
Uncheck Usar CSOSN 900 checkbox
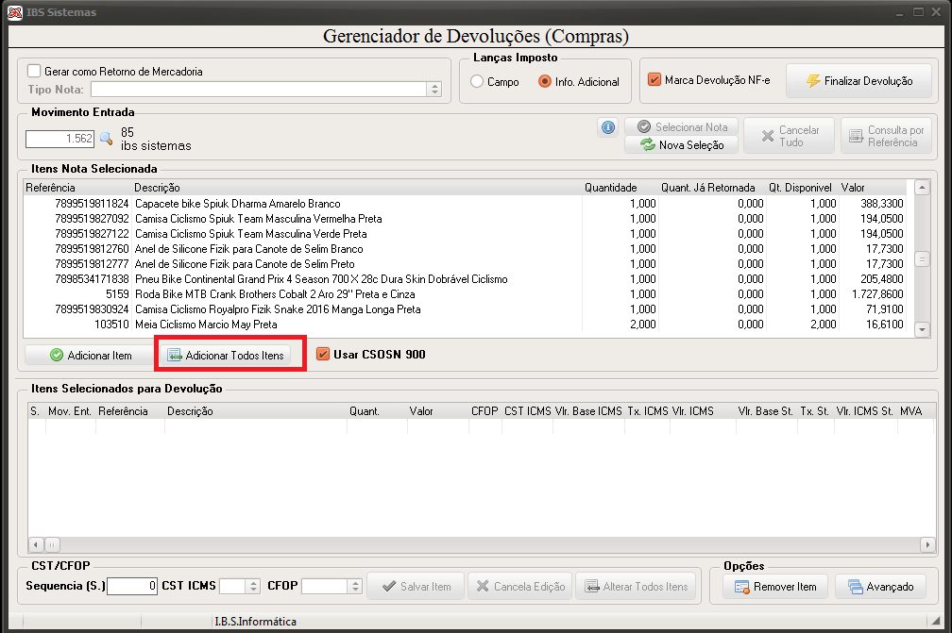pyautogui.click(x=323, y=355)
